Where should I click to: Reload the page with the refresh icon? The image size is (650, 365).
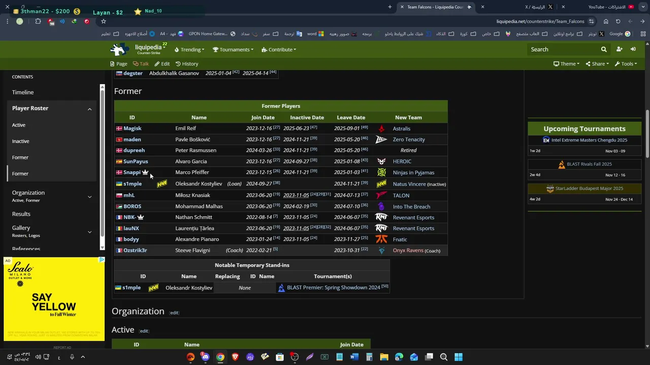pyautogui.click(x=618, y=21)
